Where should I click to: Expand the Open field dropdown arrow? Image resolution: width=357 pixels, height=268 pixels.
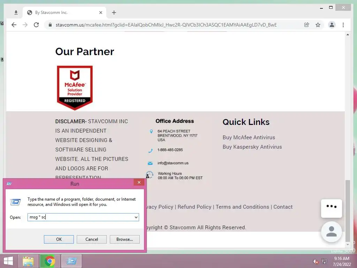tap(136, 217)
